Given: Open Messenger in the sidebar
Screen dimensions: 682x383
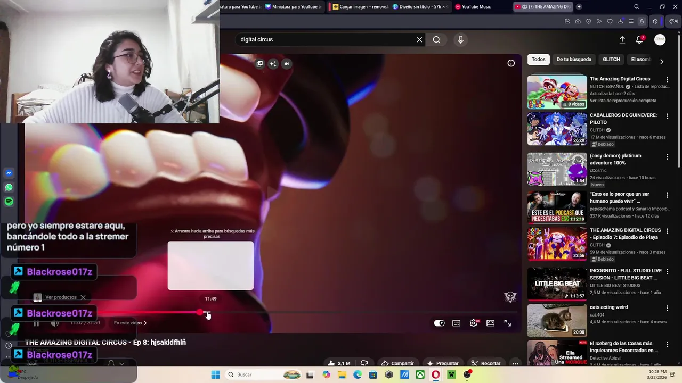Looking at the screenshot, I should click(x=9, y=173).
